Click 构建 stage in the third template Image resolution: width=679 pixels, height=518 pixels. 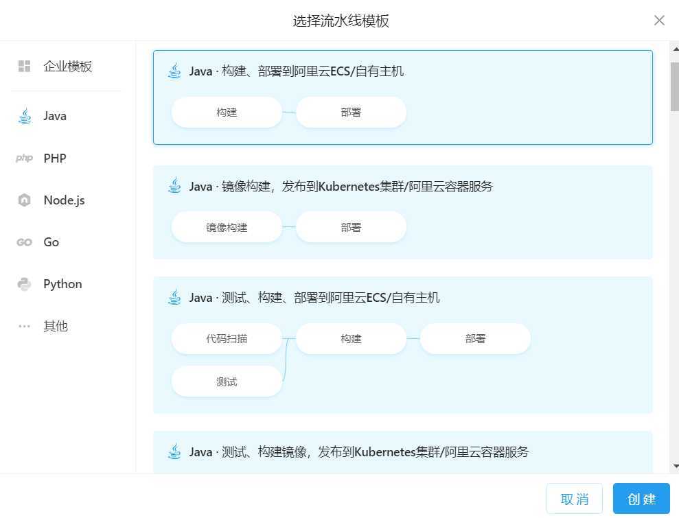click(352, 338)
